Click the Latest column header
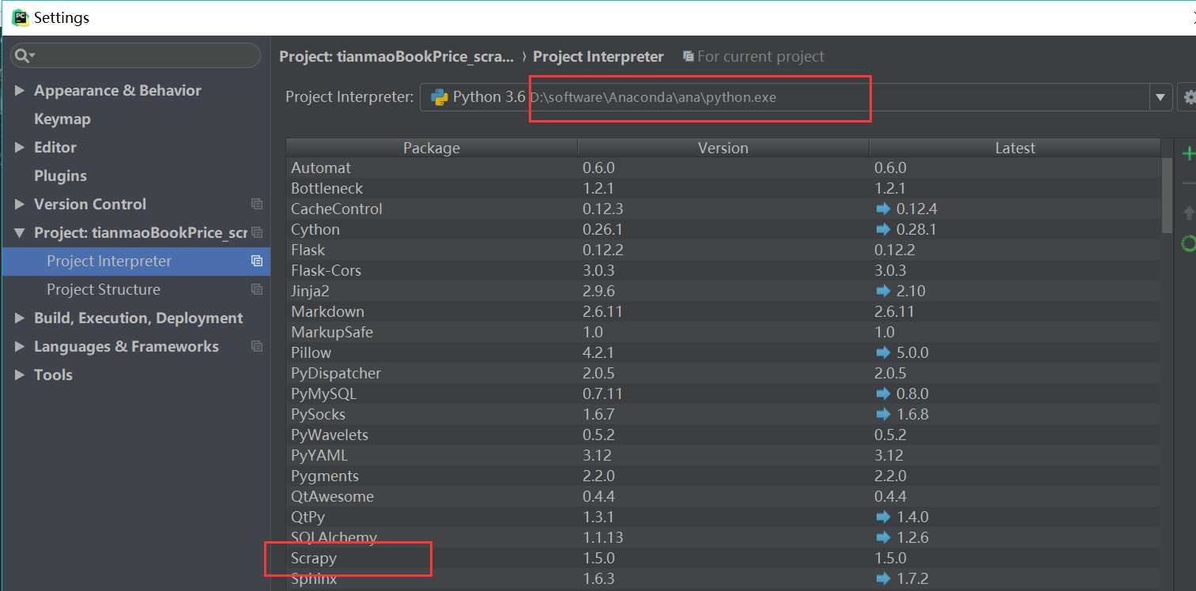Image resolution: width=1196 pixels, height=591 pixels. (1015, 148)
